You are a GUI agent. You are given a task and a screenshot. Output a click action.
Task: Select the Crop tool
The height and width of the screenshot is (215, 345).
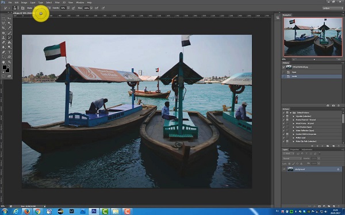coord(3,28)
